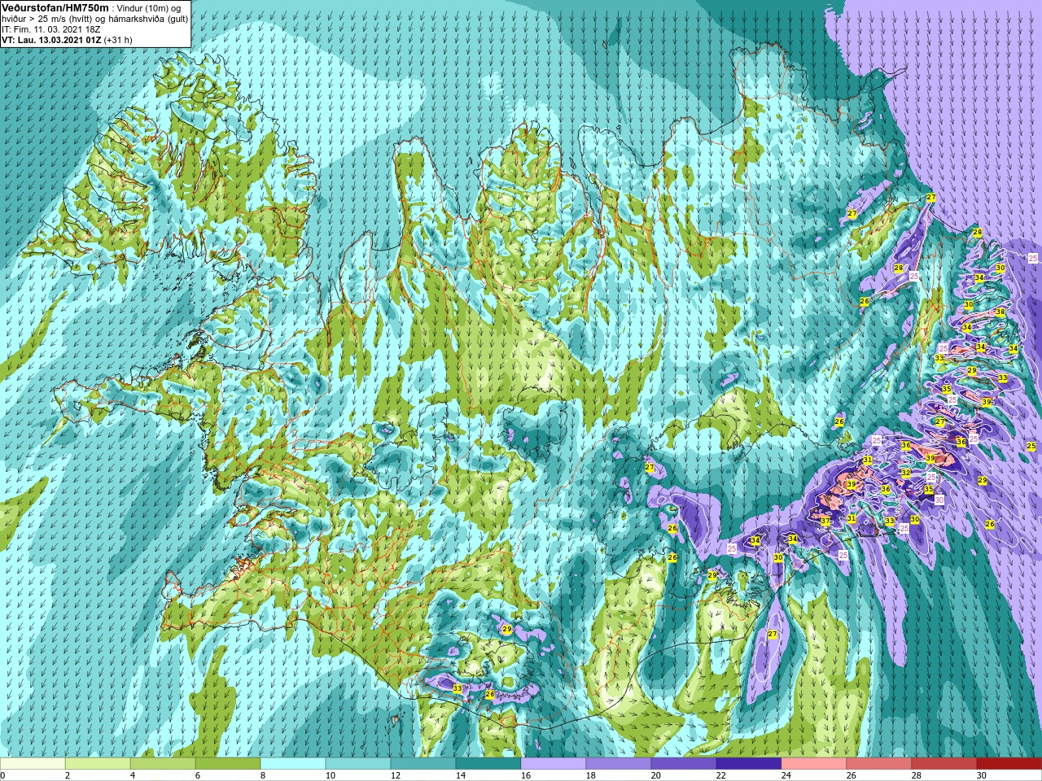1042x781 pixels.
Task: Pick the 20–22 m/s violet legend swatch
Action: (684, 764)
